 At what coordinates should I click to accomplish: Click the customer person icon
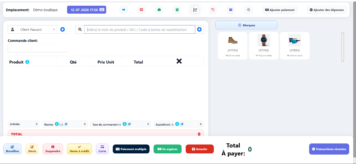pos(12,30)
